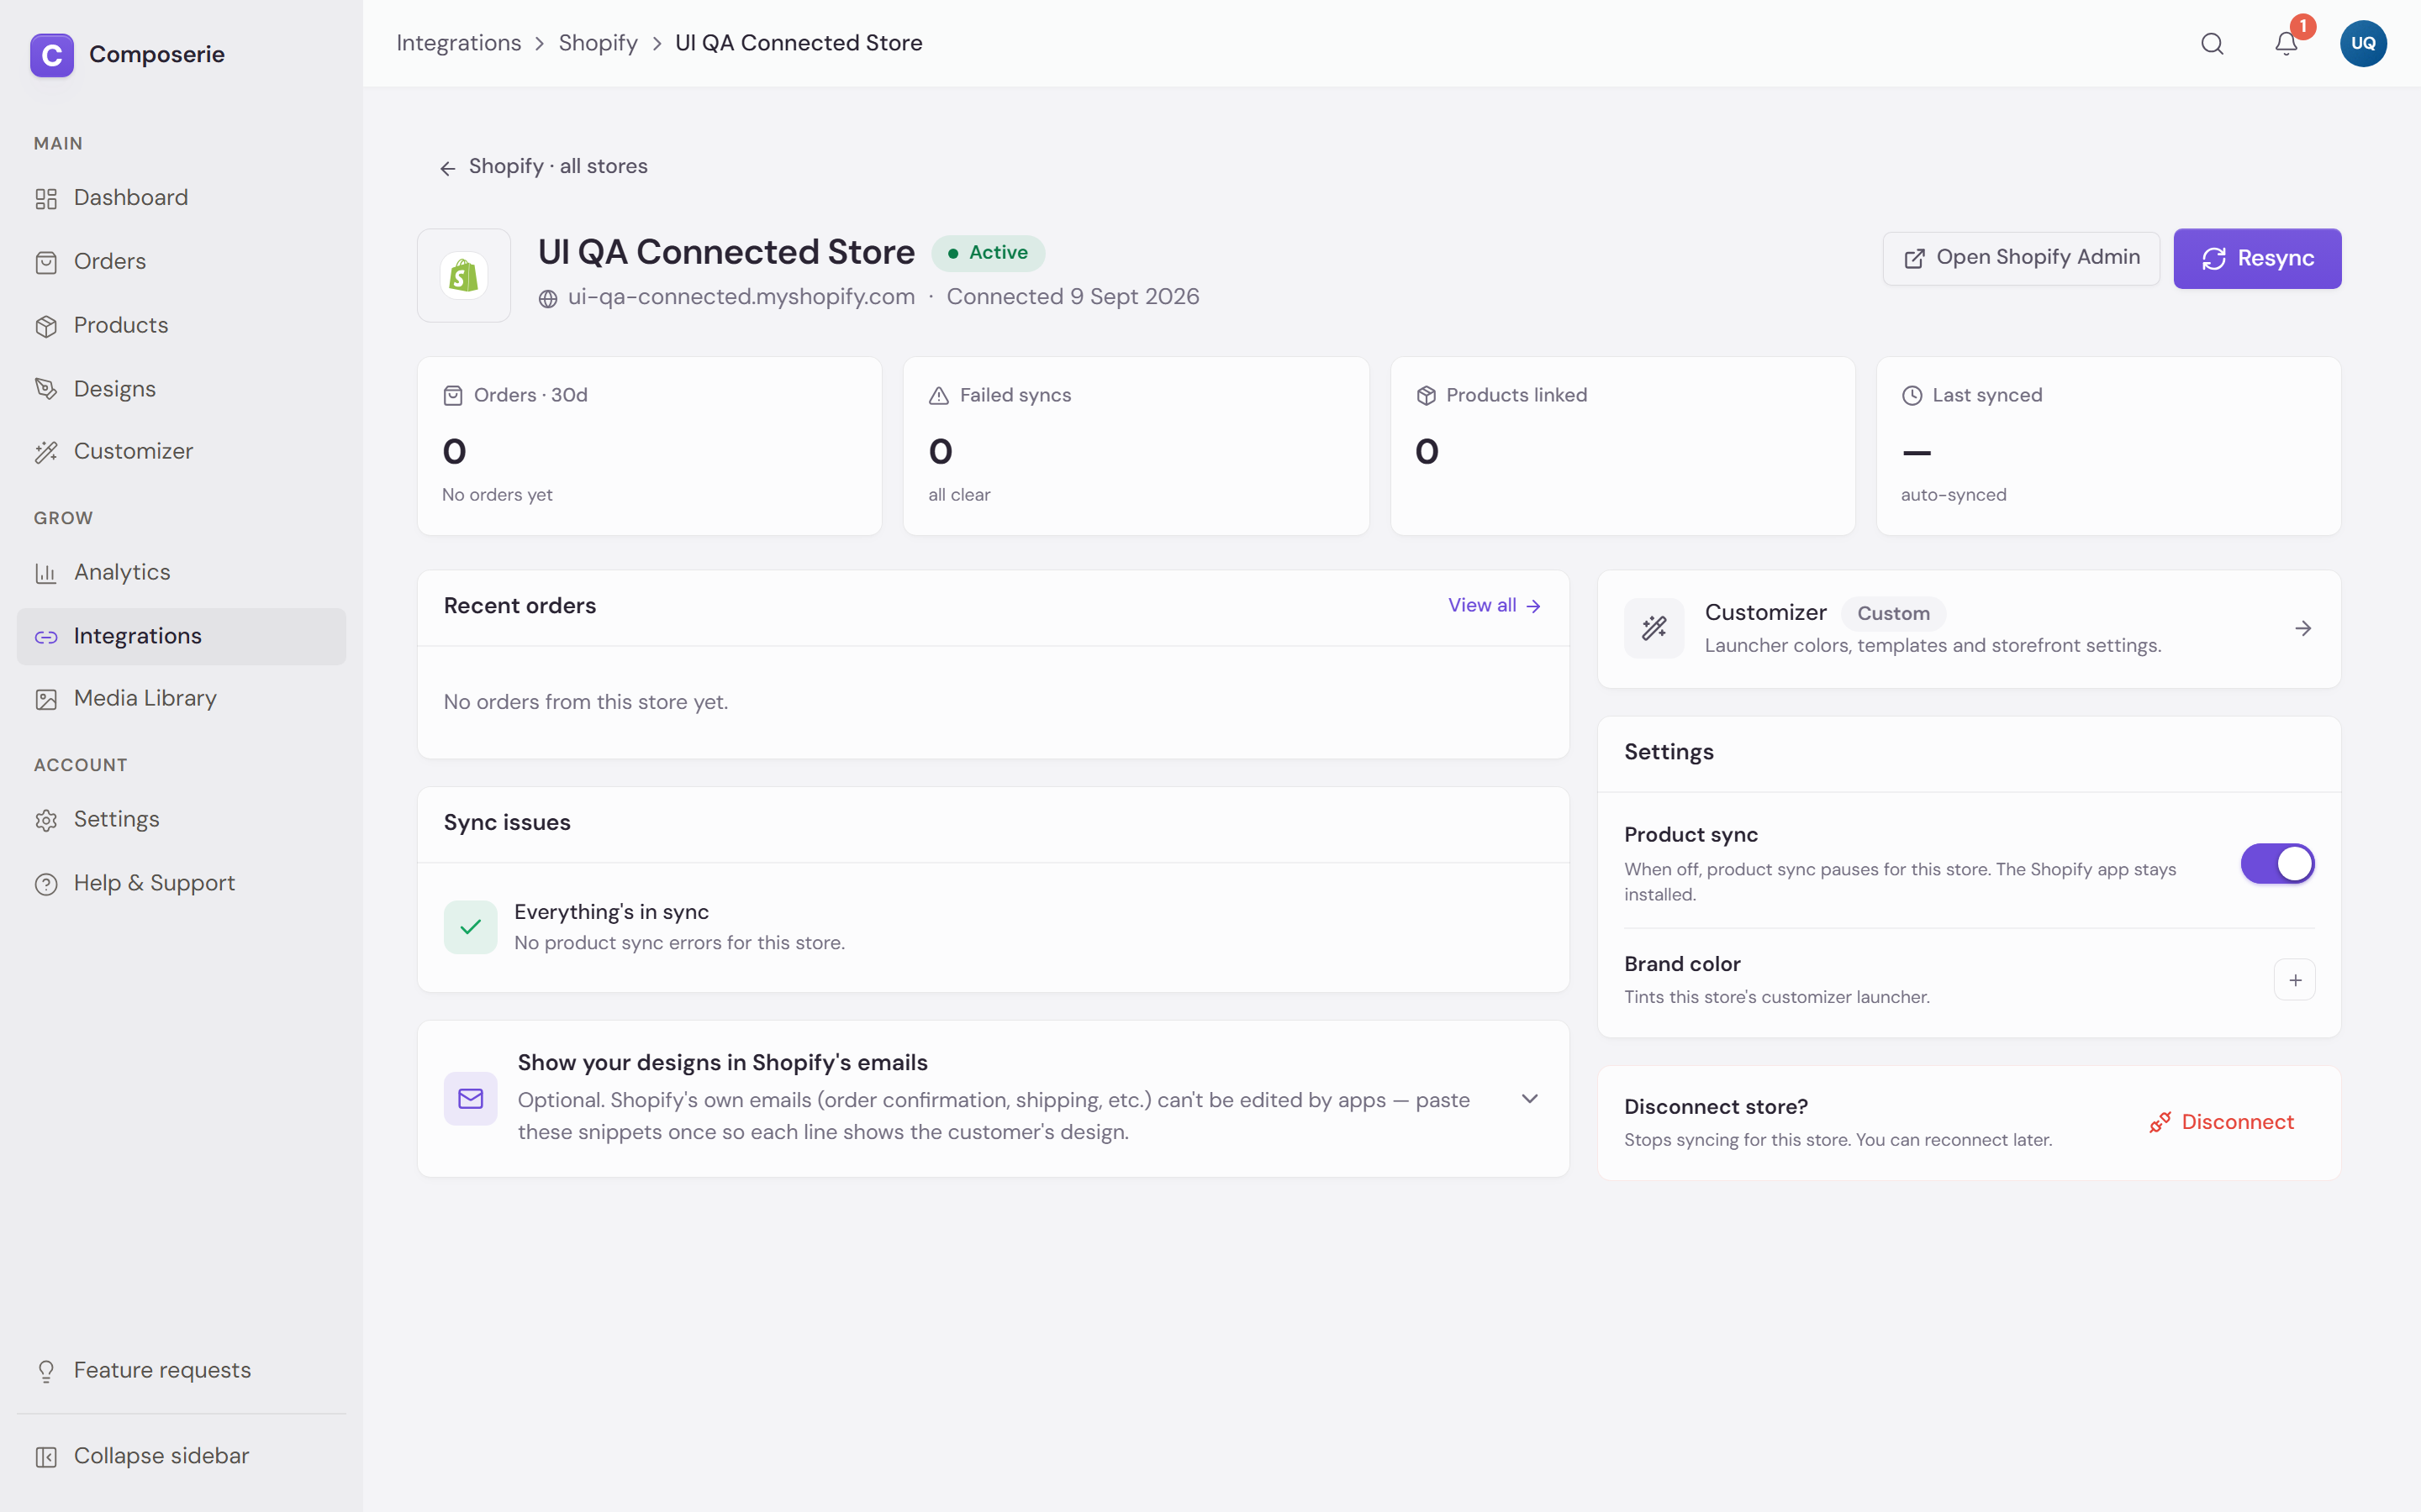The image size is (2421, 1512).
Task: Click the email envelope icon
Action: (x=470, y=1099)
